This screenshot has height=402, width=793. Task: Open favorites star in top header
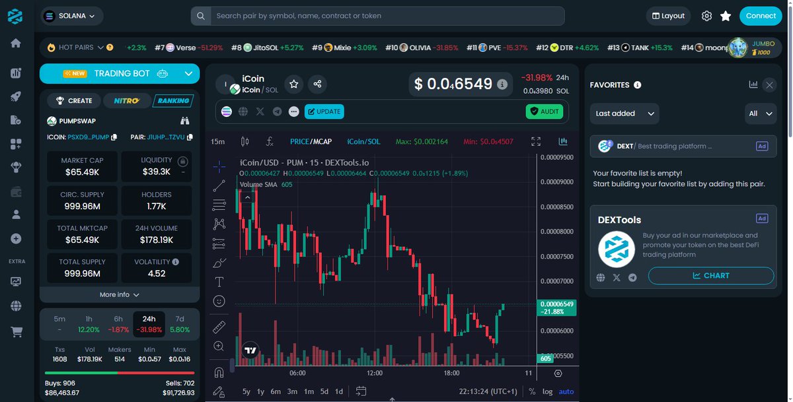pos(726,16)
